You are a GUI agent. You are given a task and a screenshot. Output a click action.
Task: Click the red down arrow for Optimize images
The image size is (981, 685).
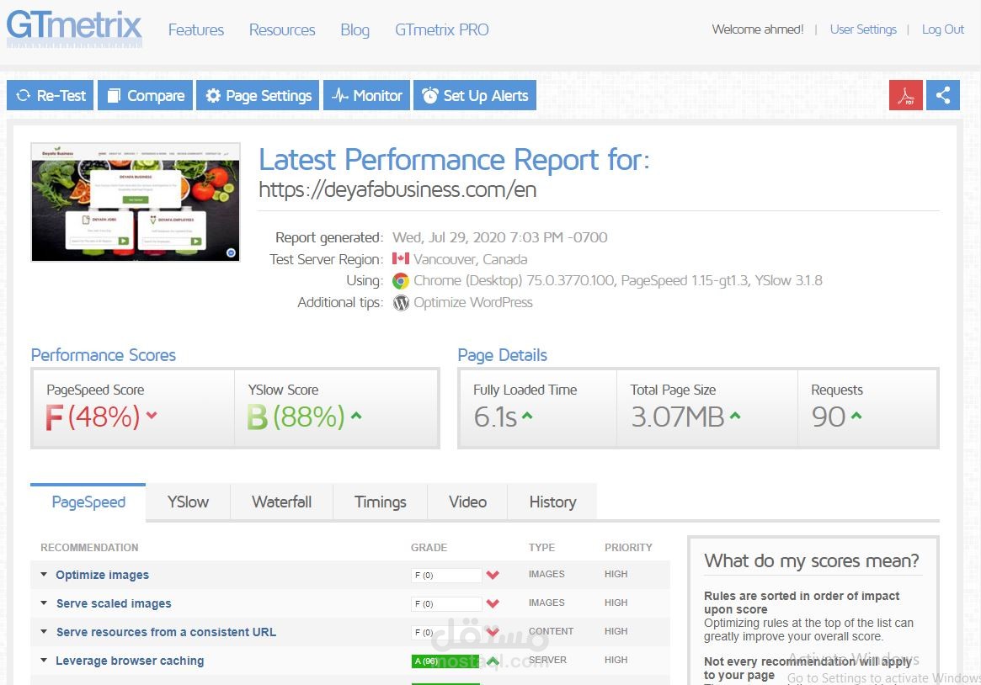click(x=493, y=575)
